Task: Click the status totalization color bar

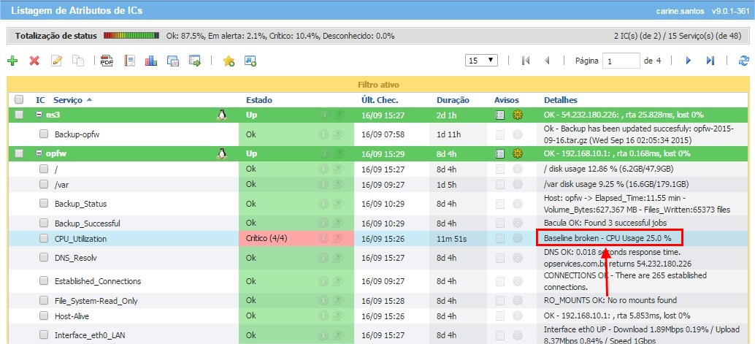Action: coord(131,35)
